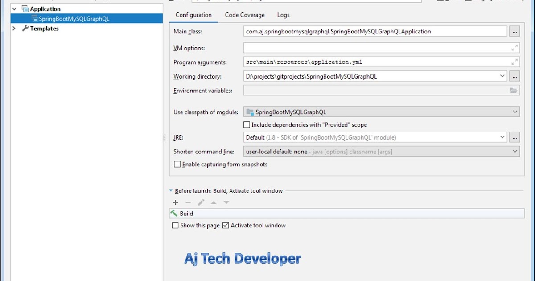Viewport: 535px width, 281px height.
Task: Enable capturing form snapshots checkbox
Action: 177,165
